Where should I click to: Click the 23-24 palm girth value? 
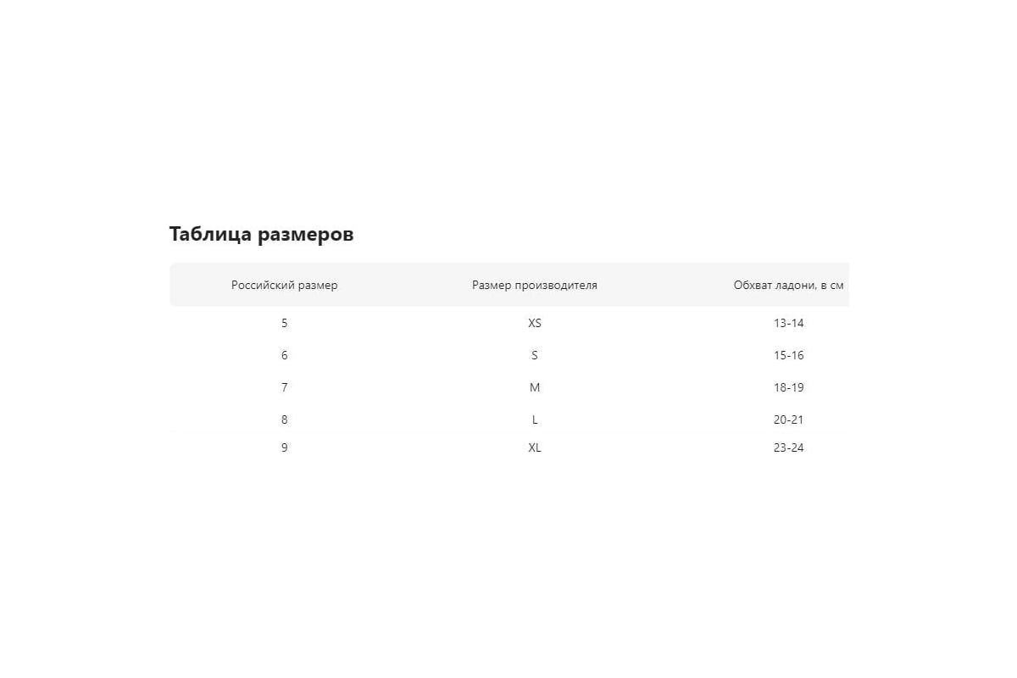point(788,447)
